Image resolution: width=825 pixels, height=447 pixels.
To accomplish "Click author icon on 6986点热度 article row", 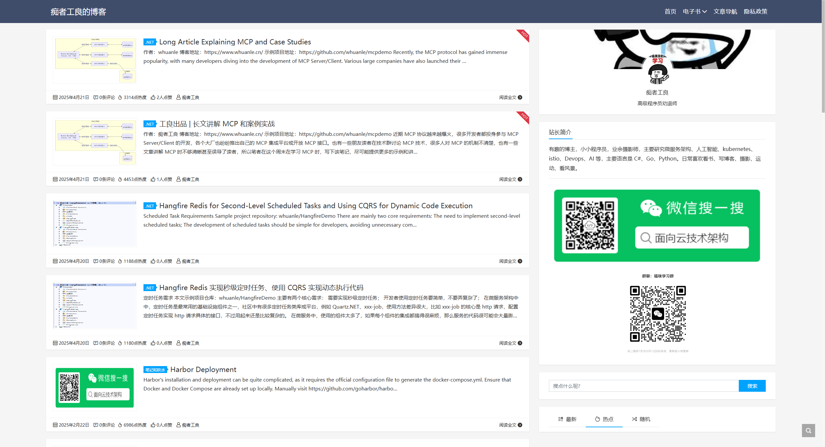I will click(x=178, y=425).
